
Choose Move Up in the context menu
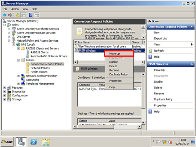[119, 54]
